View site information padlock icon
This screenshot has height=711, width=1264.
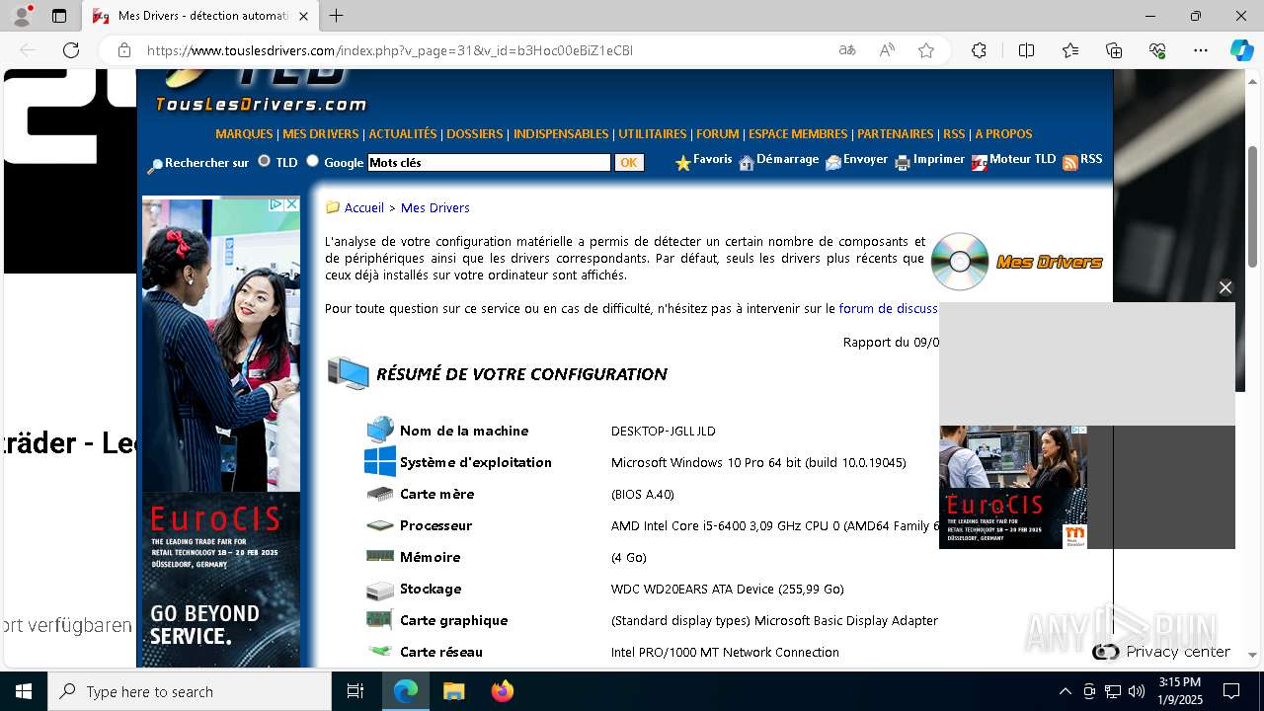click(x=124, y=50)
